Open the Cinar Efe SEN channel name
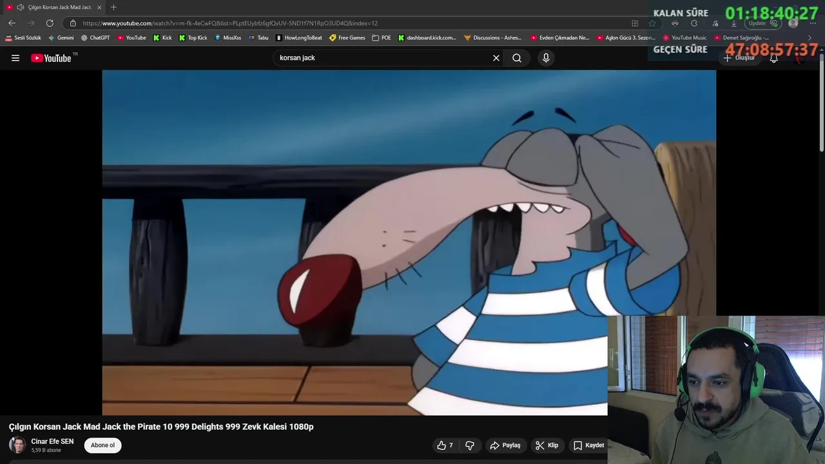Viewport: 825px width, 464px height. 52,441
